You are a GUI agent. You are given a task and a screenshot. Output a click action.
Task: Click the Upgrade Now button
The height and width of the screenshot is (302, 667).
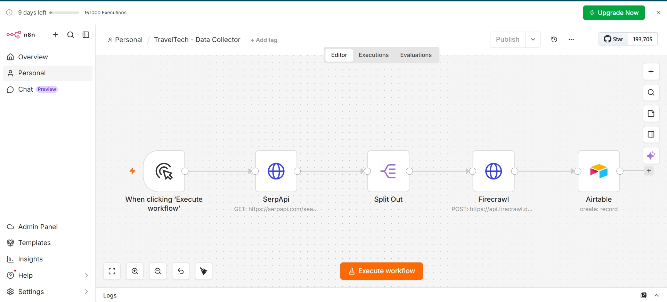pos(614,13)
